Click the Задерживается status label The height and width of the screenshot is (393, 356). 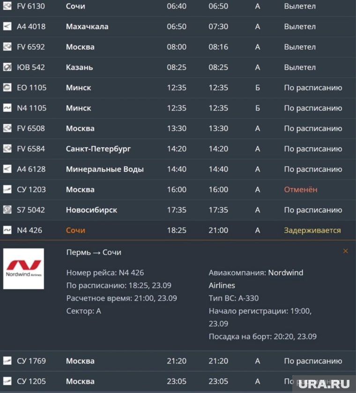312,230
